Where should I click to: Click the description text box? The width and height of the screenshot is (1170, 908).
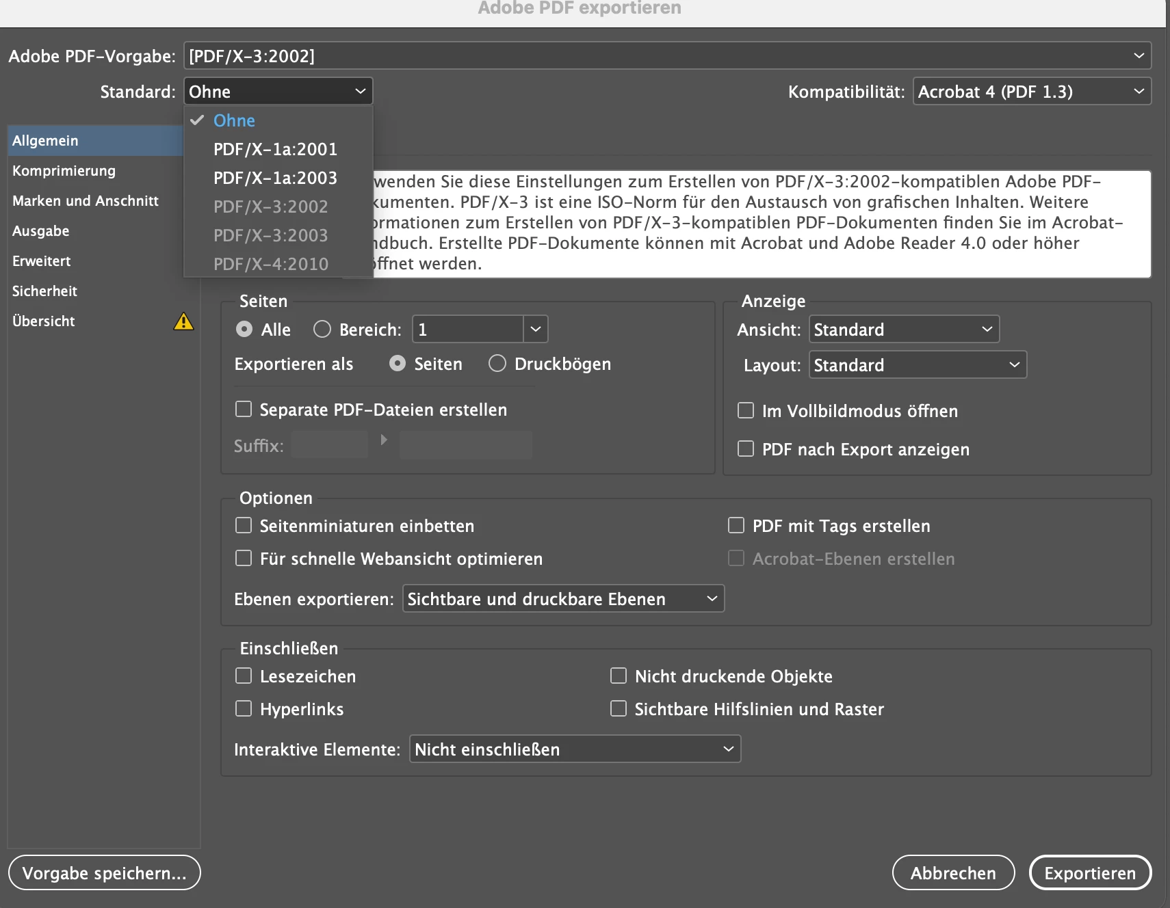pyautogui.click(x=762, y=224)
